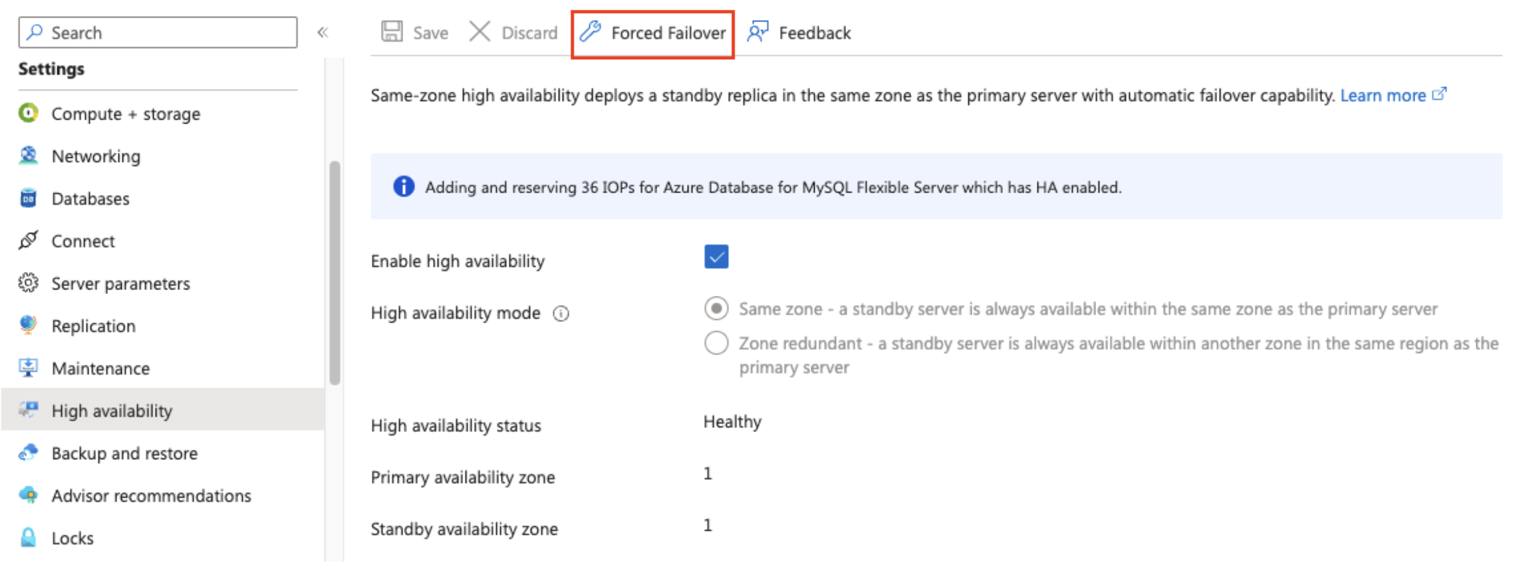Open the Maintenance monitor icon
The width and height of the screenshot is (1520, 571).
tap(28, 368)
